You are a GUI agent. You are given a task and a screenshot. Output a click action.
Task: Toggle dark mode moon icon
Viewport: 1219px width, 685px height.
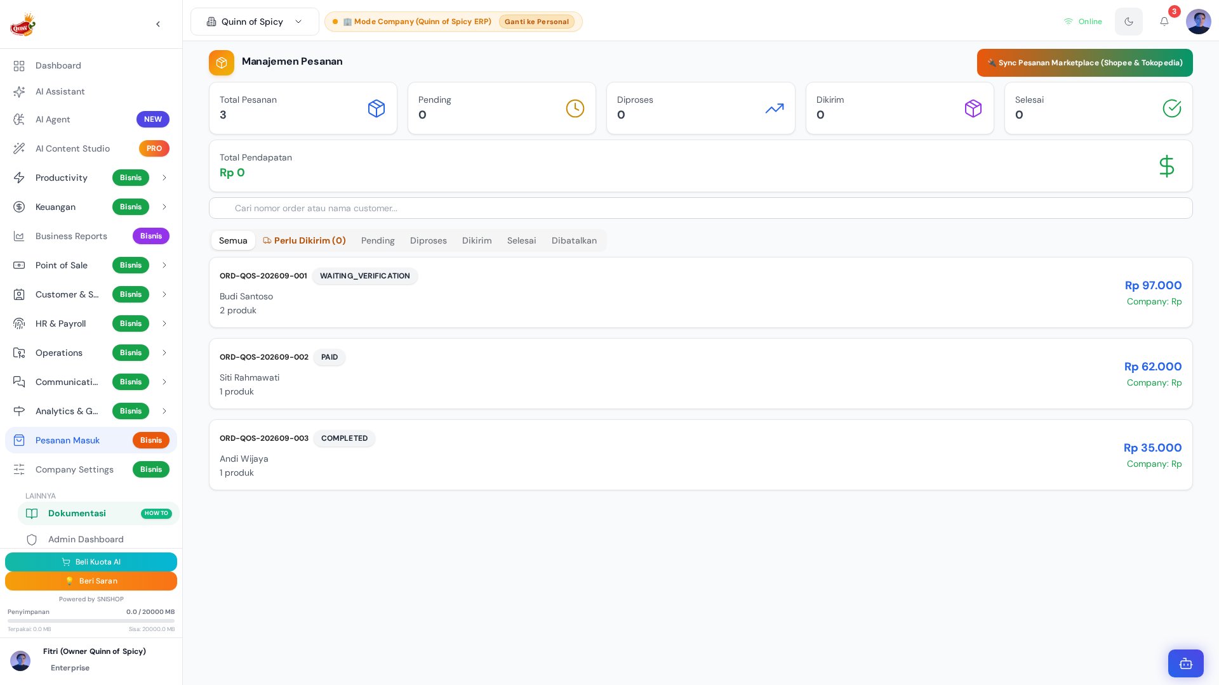pos(1129,22)
